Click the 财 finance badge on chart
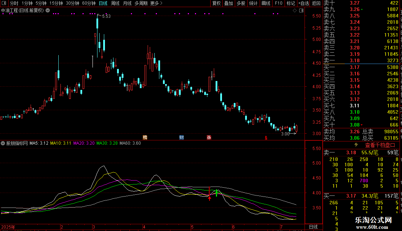 (181, 138)
